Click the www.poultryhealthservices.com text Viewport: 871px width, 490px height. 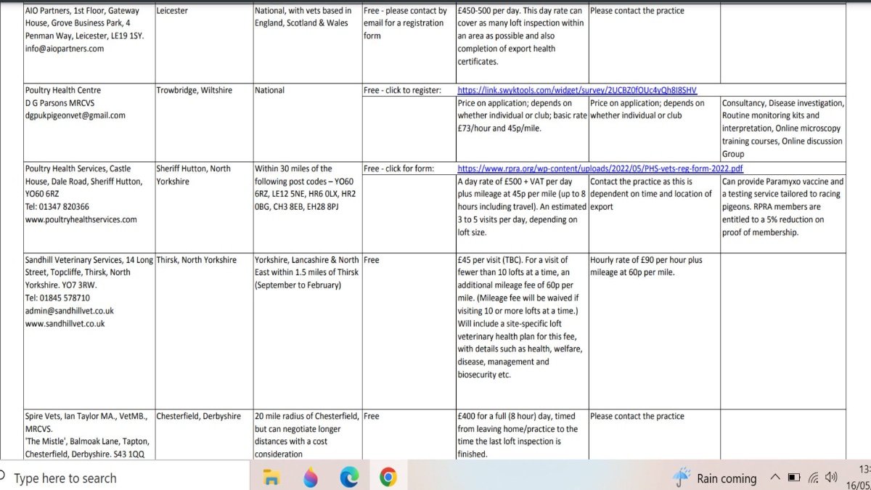(81, 219)
